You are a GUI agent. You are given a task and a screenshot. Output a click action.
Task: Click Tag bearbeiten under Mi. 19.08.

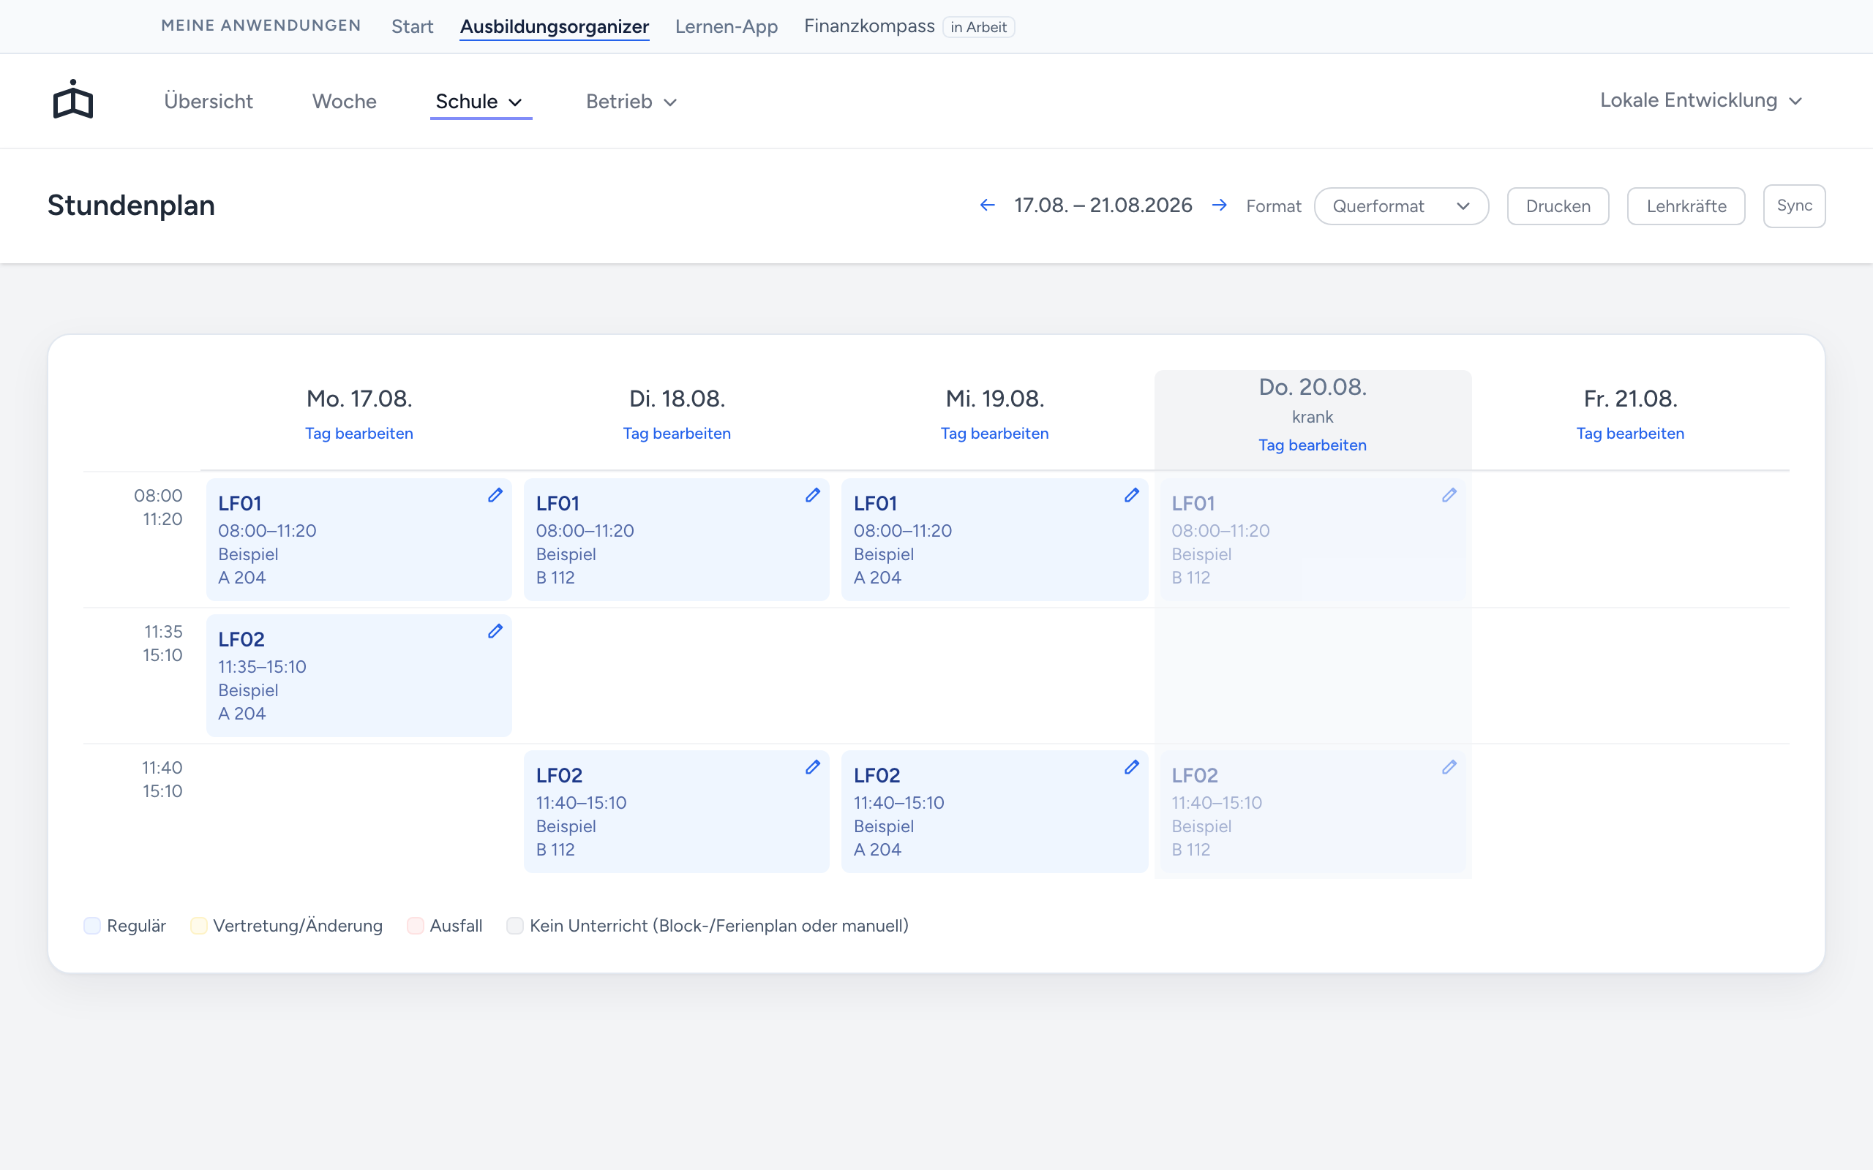click(994, 434)
